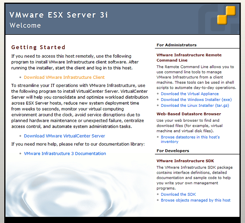Click paragraph starting 'If you need to access'
The height and width of the screenshot is (223, 245).
pos(75,62)
